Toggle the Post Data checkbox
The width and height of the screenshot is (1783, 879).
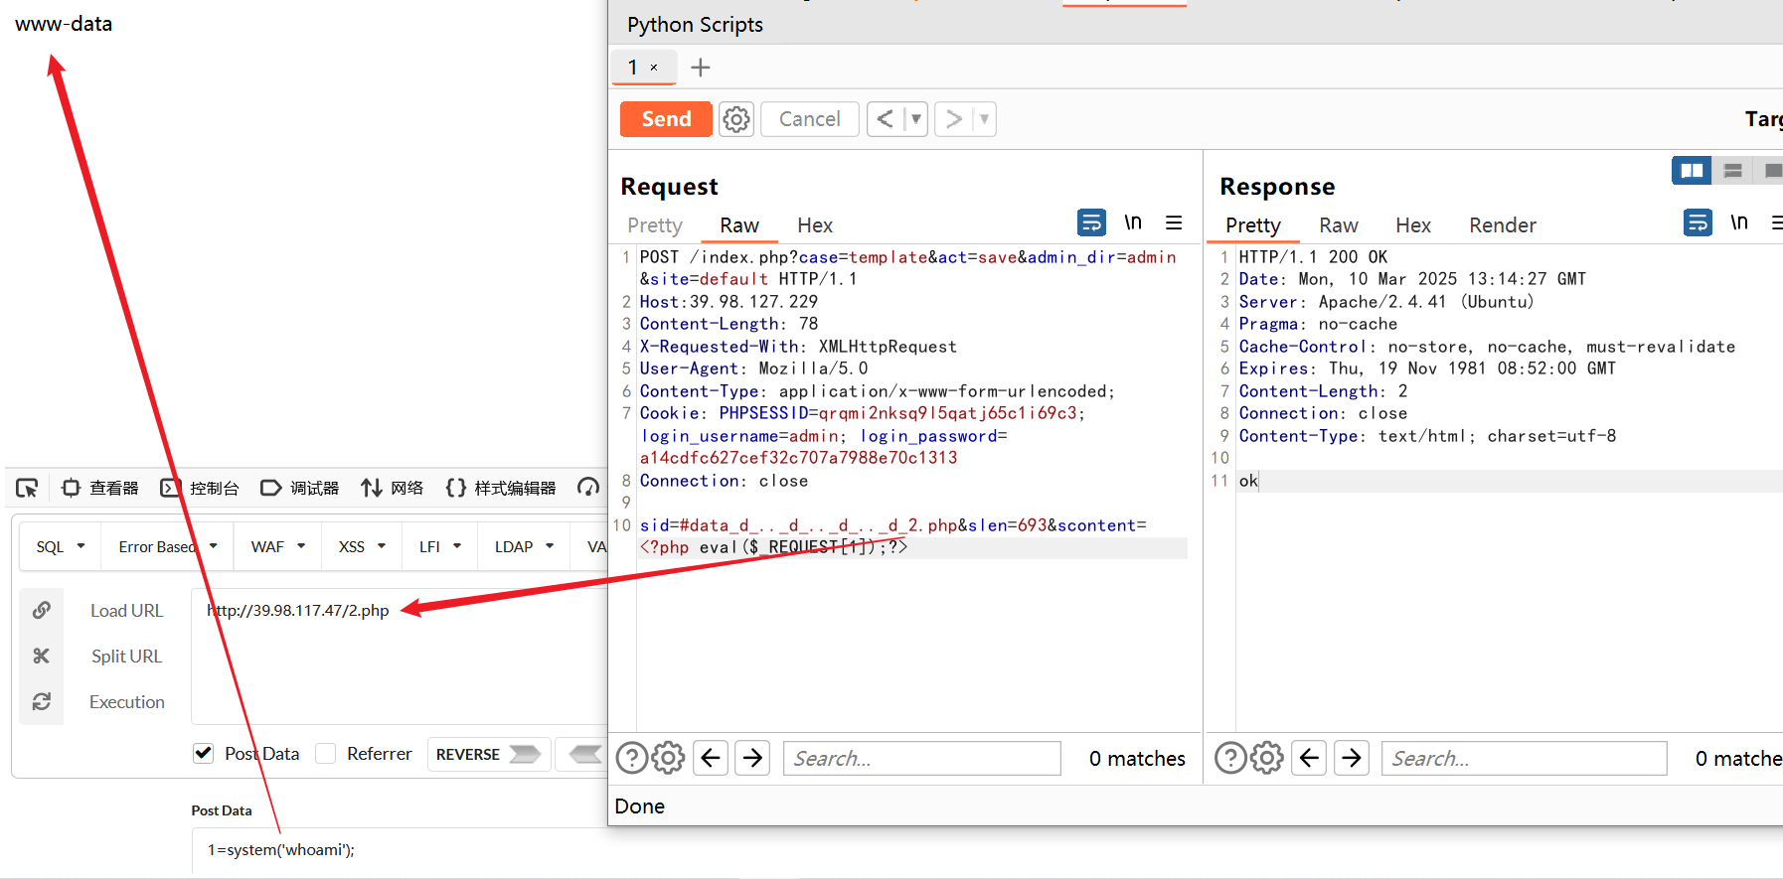[x=203, y=753]
